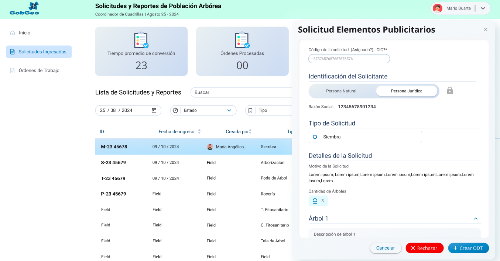
Task: Expand the user account menu chevron
Action: [483, 8]
